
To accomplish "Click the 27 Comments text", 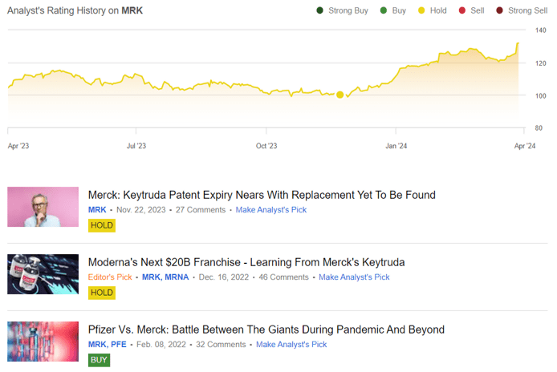I will pos(201,210).
